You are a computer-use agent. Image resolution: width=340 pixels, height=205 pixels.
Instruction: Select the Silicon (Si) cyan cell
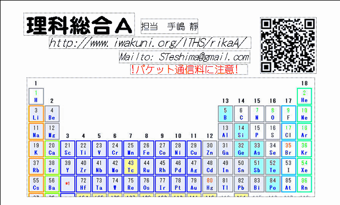click(241, 131)
